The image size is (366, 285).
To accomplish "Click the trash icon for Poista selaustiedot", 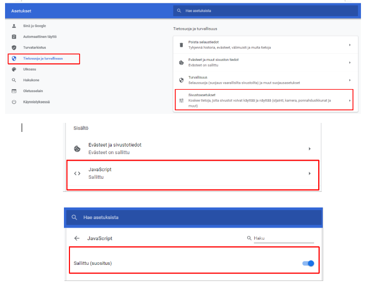I will (182, 45).
